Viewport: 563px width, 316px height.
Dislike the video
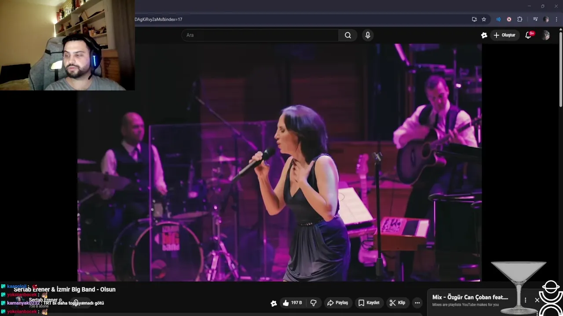pos(314,303)
